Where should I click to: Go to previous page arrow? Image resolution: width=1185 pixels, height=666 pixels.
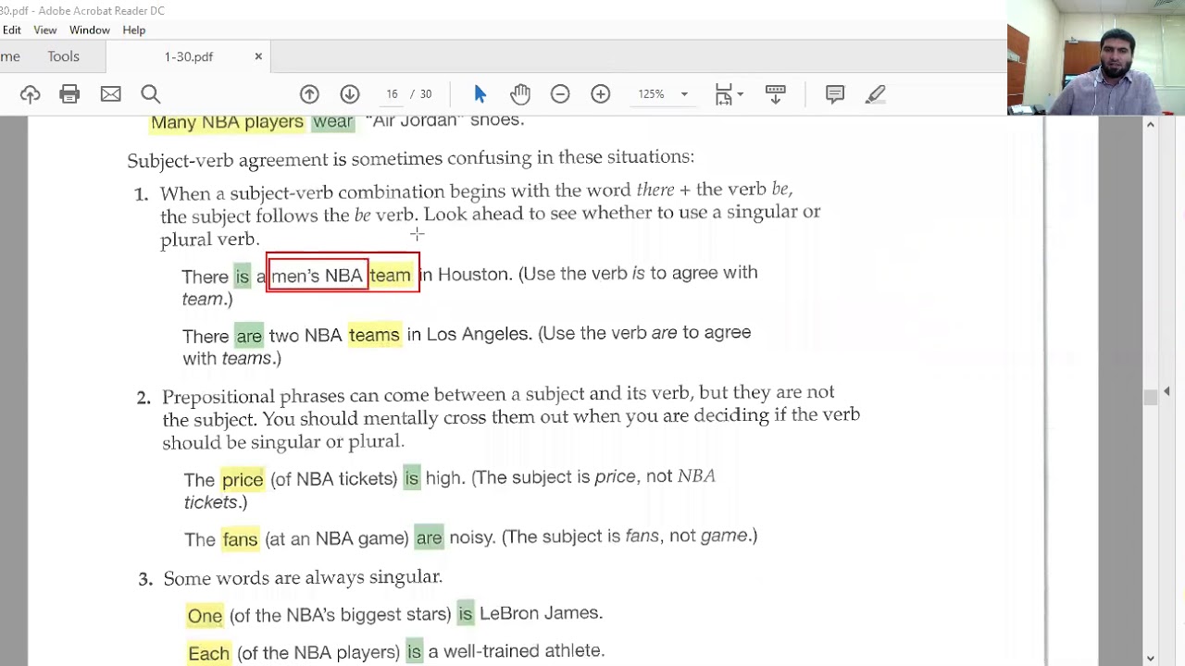coord(309,93)
